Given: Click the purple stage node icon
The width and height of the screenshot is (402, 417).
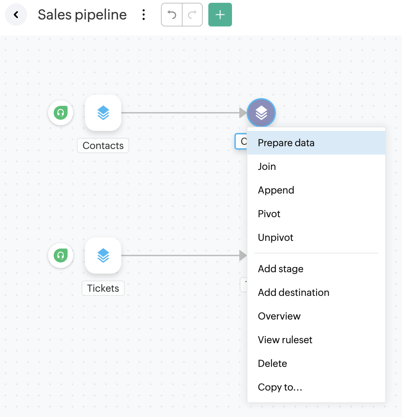Looking at the screenshot, I should [x=261, y=113].
